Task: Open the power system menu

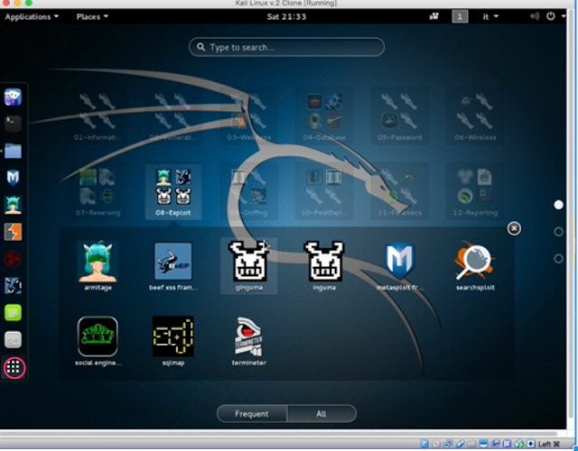Action: pos(551,16)
